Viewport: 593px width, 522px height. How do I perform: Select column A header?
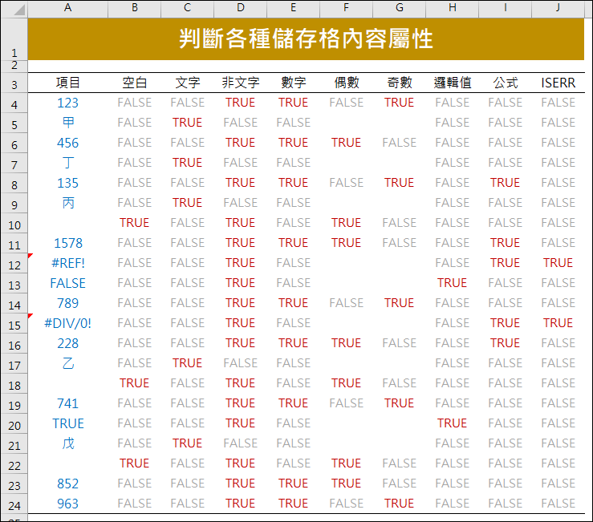(x=67, y=8)
